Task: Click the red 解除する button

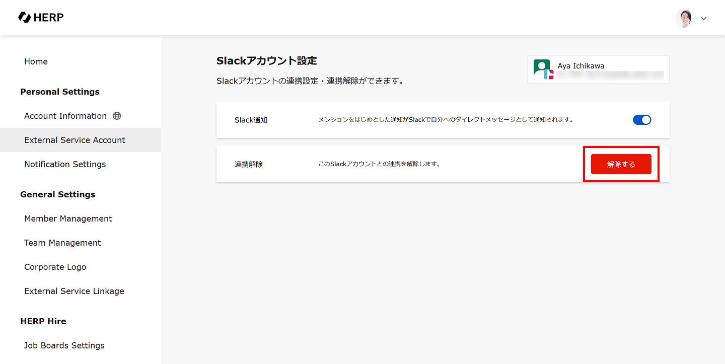Action: tap(621, 164)
